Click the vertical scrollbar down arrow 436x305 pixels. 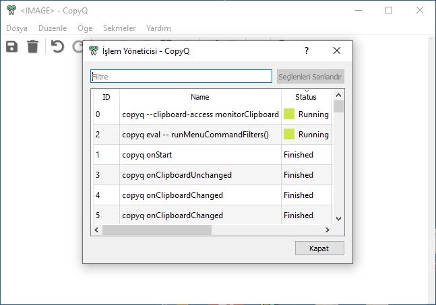338,219
